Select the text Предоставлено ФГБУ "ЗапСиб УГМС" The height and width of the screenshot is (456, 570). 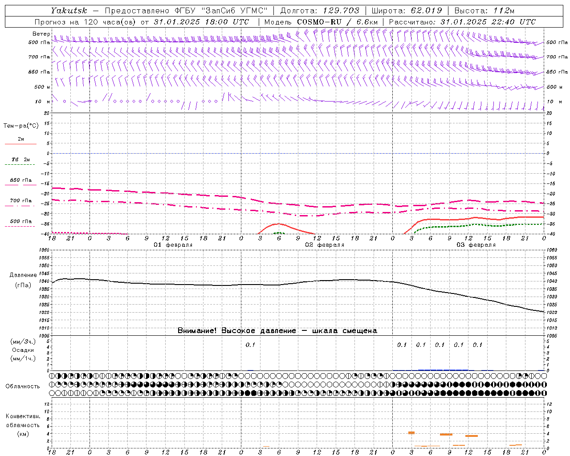pos(186,11)
